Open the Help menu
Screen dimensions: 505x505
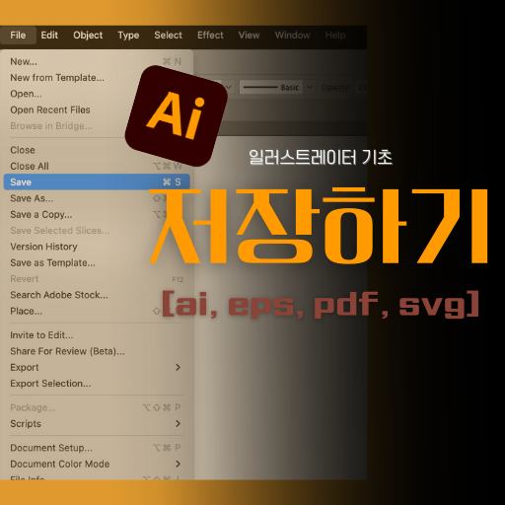coord(335,36)
